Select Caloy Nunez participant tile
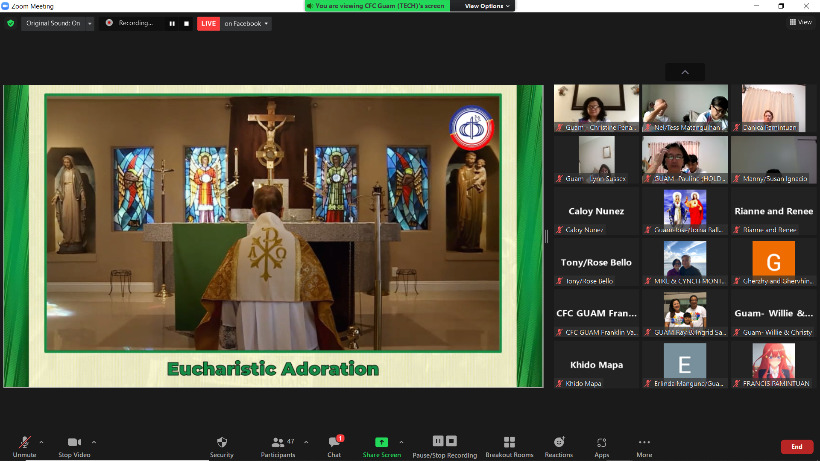 pos(597,211)
